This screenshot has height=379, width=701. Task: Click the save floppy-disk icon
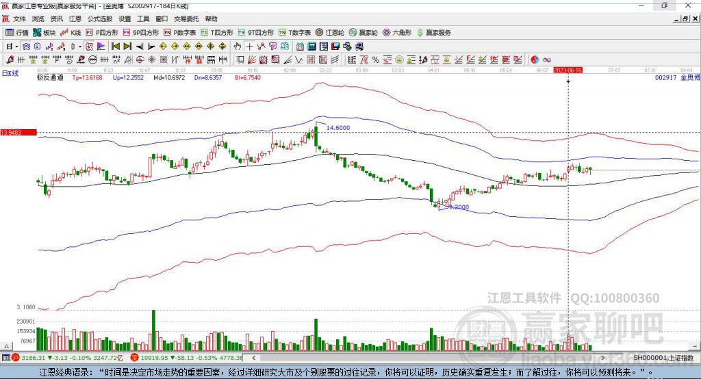pyautogui.click(x=335, y=47)
